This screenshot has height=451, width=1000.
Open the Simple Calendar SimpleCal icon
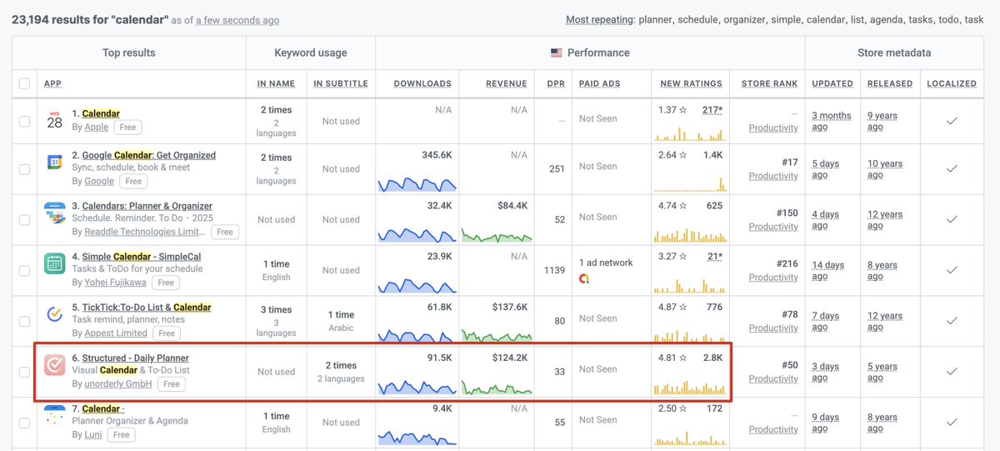55,264
